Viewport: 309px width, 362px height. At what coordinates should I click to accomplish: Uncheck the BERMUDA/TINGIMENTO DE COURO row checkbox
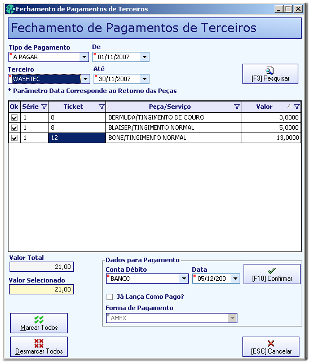[x=14, y=118]
